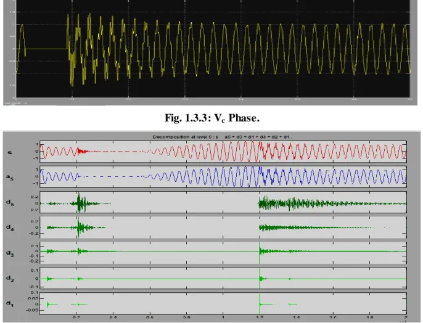Click the flat segment of yellow waveform
The width and height of the screenshot is (423, 323).
[x=46, y=49]
